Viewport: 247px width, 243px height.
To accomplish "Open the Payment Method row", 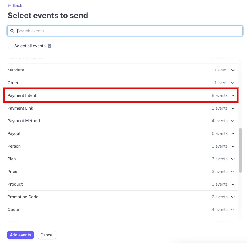I will [x=123, y=121].
